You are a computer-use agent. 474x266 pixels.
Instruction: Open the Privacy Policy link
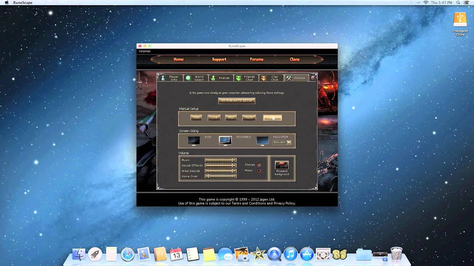coord(284,203)
